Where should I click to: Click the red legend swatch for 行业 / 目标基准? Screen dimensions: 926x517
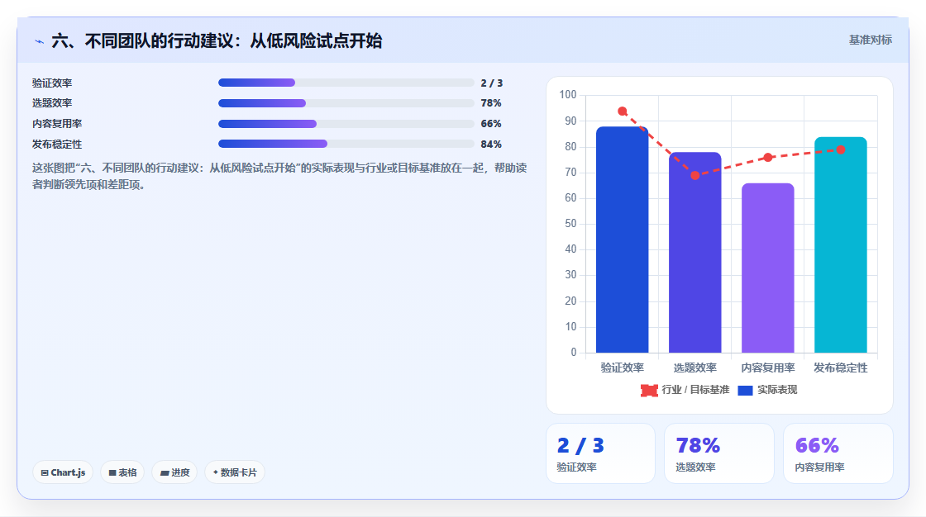click(x=649, y=390)
